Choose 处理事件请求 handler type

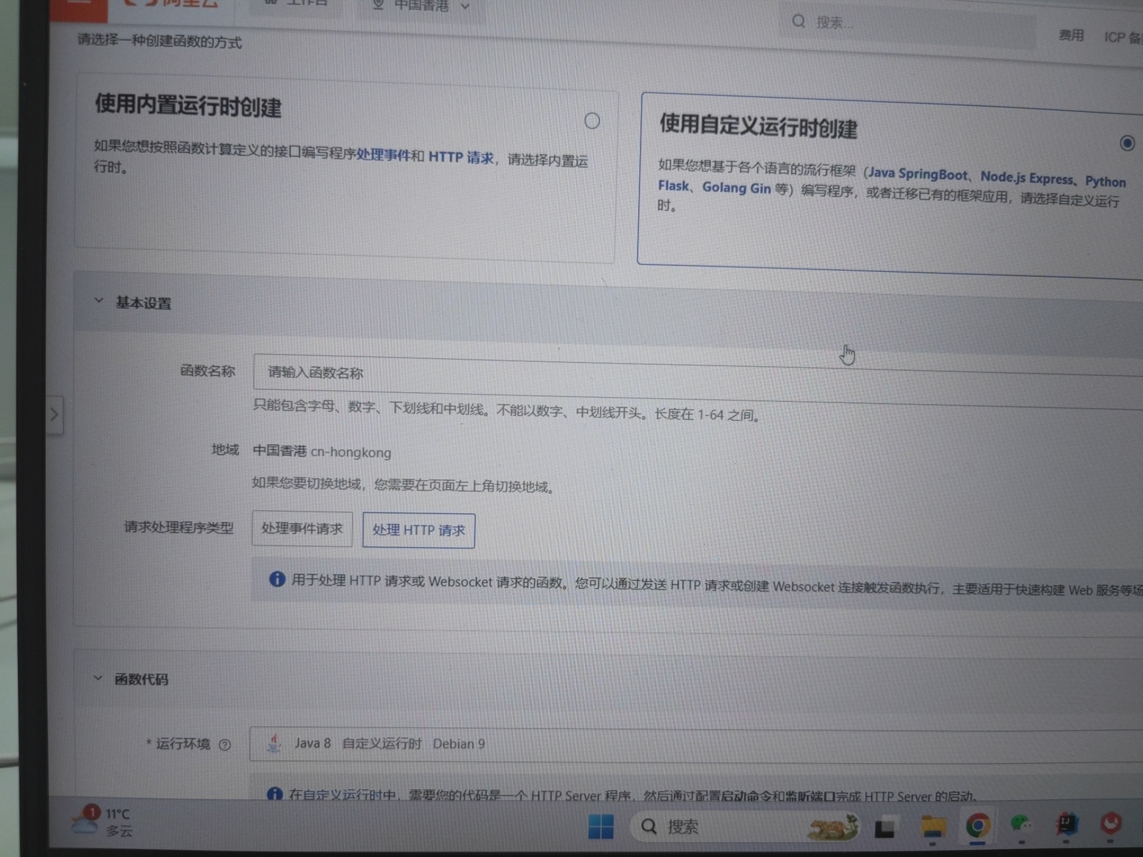pos(302,528)
